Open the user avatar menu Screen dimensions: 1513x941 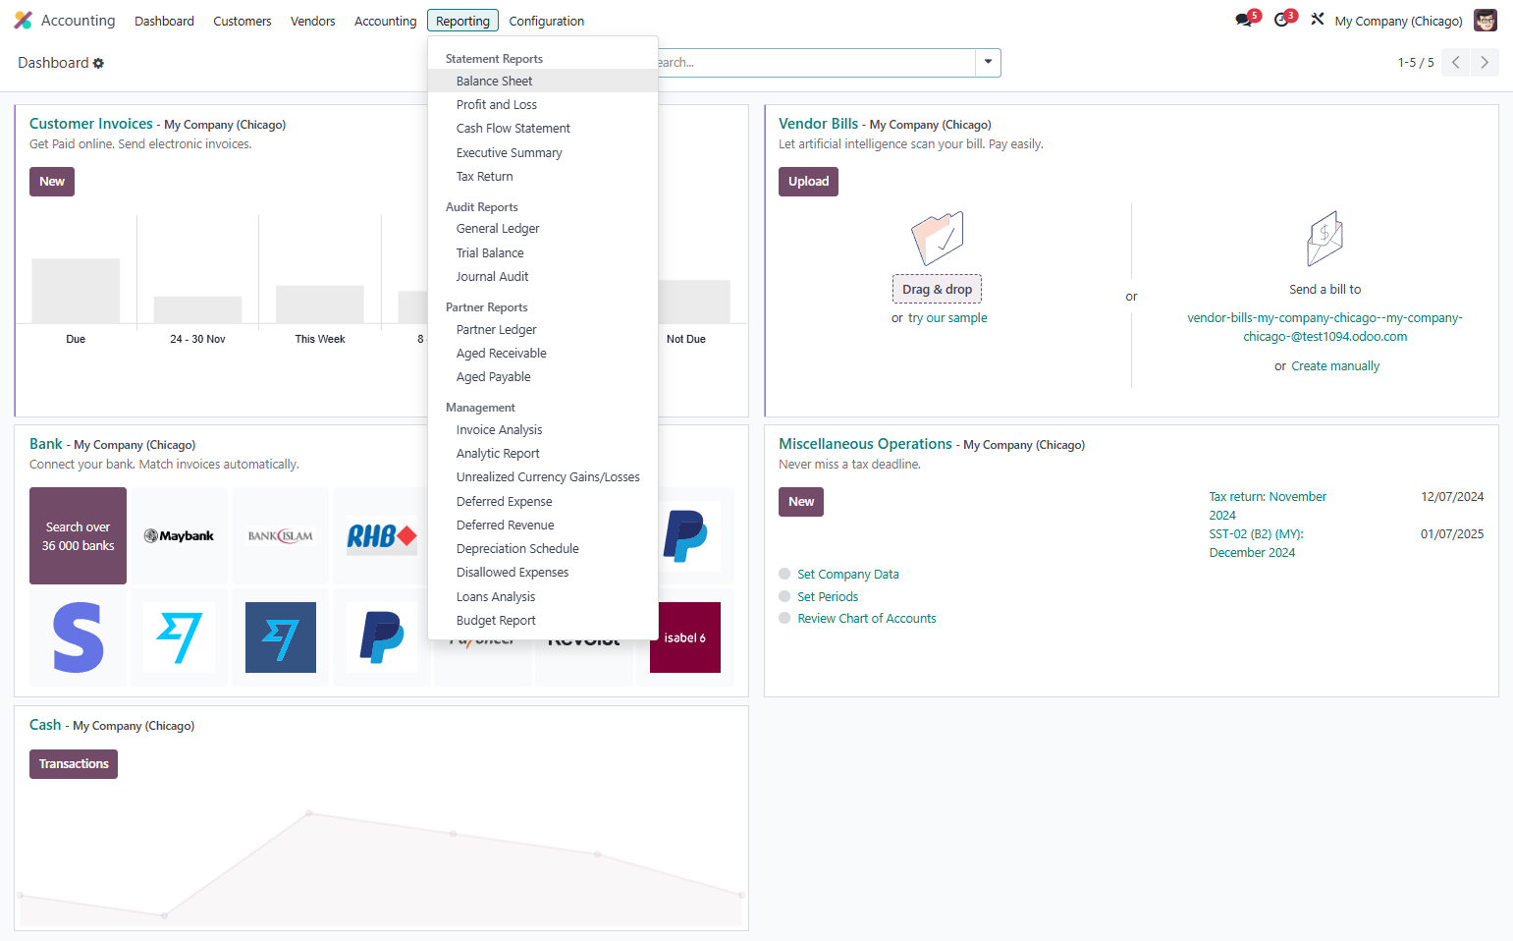(1486, 21)
